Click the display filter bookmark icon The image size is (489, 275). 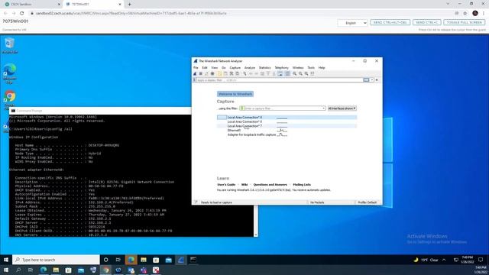(195, 80)
